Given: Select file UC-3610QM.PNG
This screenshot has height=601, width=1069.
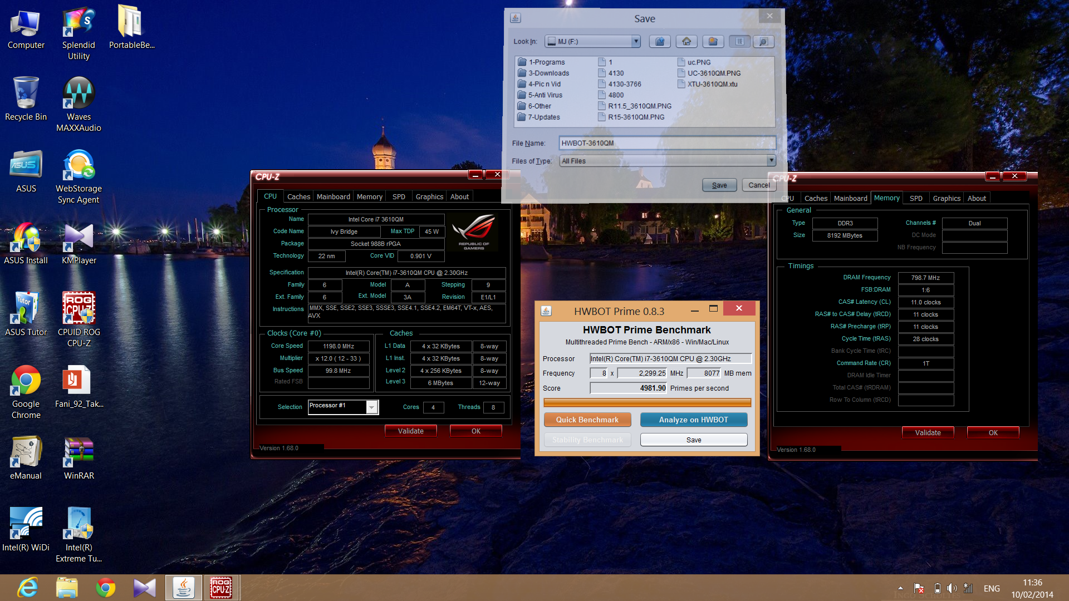Looking at the screenshot, I should 709,73.
